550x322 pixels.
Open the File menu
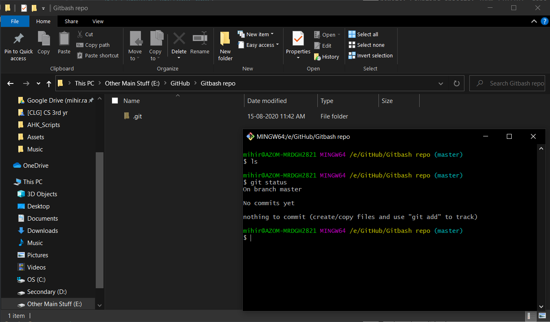tap(15, 21)
